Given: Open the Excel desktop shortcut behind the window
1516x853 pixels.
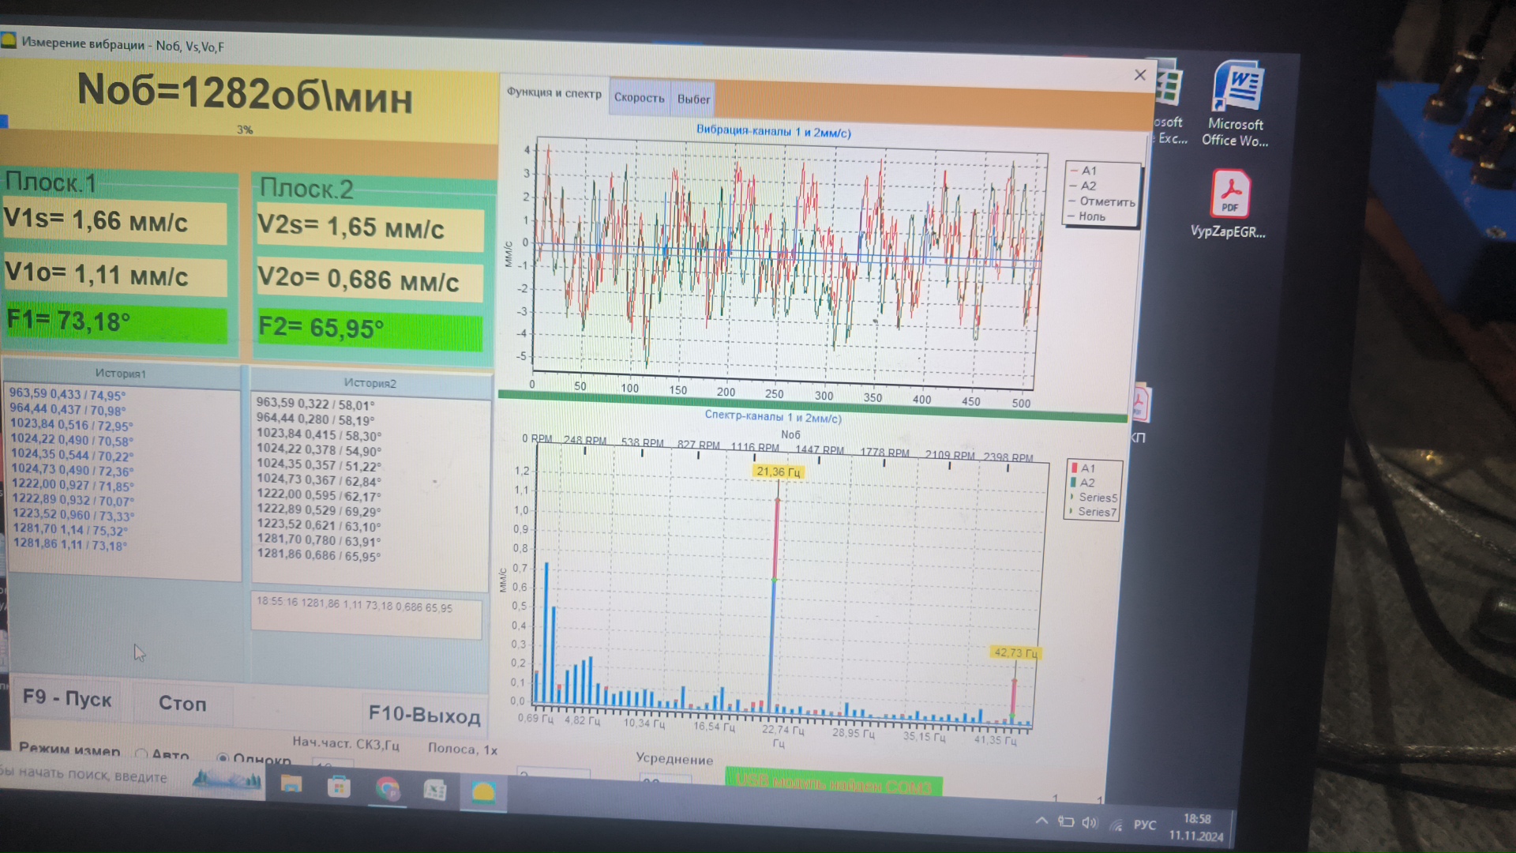Looking at the screenshot, I should [1170, 103].
